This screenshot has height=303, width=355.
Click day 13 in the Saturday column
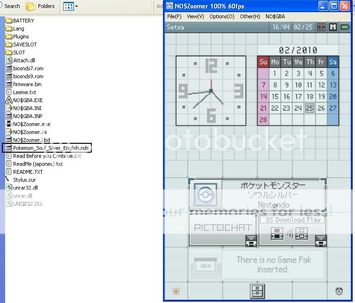[333, 85]
